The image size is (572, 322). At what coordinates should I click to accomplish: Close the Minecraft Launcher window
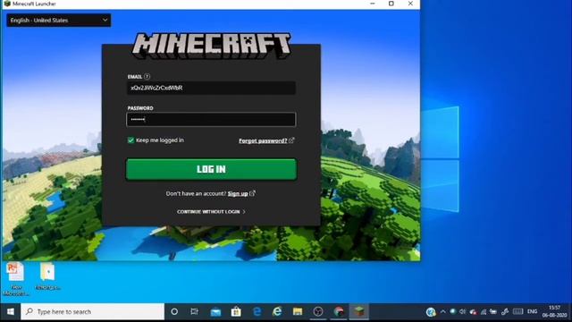coord(410,4)
